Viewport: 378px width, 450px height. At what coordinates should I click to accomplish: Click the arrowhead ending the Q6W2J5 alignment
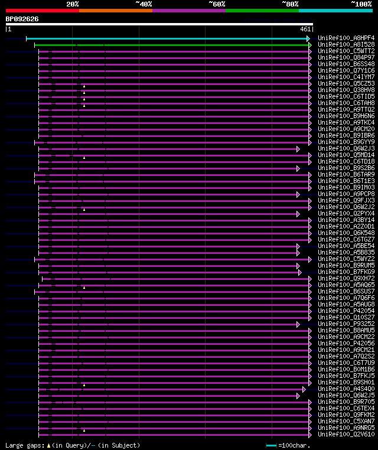pos(298,396)
